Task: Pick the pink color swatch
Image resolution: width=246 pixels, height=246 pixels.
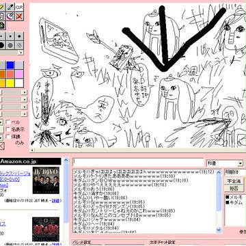Action: click(x=19, y=74)
